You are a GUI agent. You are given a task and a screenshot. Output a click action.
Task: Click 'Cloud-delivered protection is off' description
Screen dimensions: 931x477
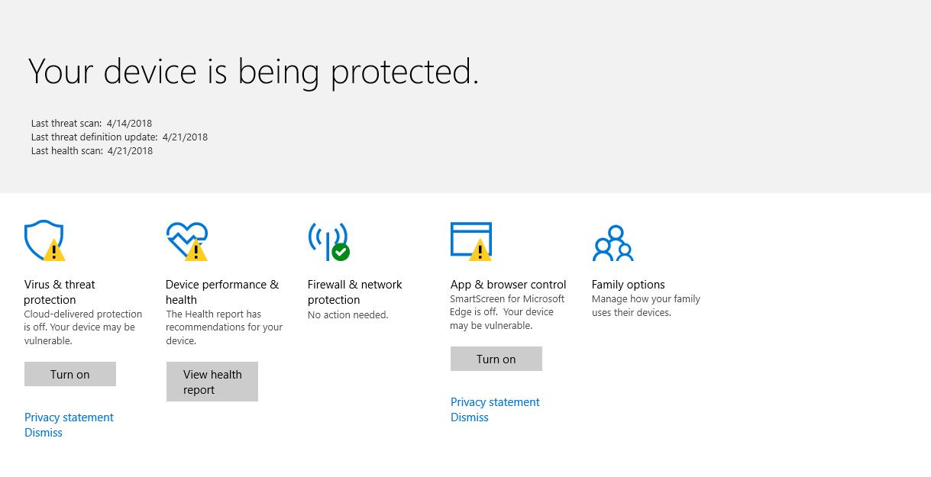click(x=83, y=327)
